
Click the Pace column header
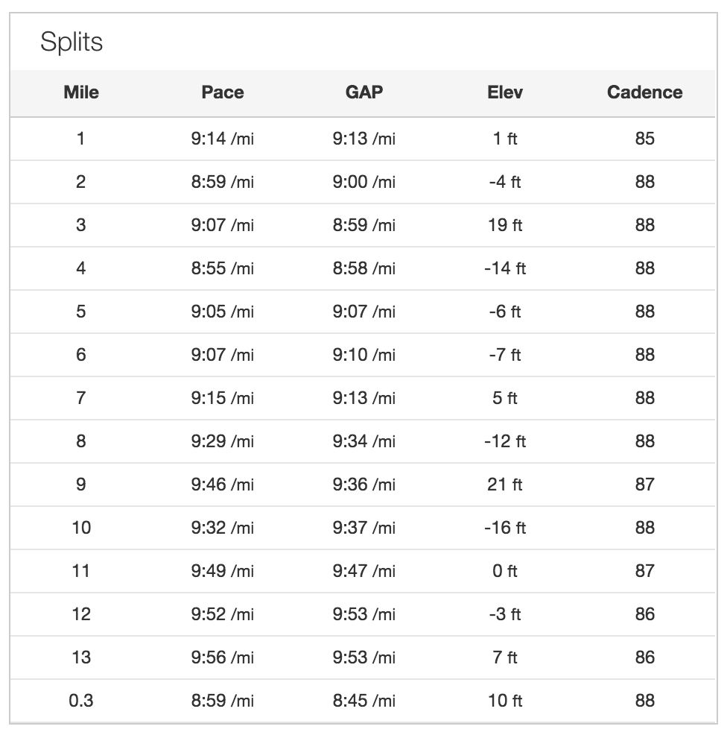223,92
